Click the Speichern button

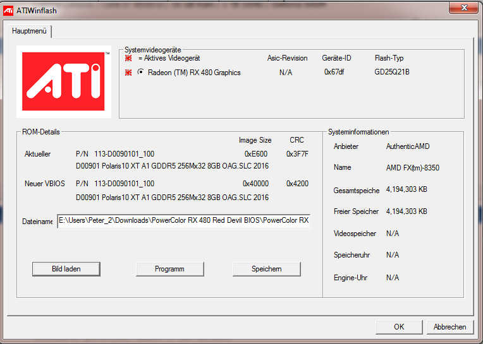point(266,269)
